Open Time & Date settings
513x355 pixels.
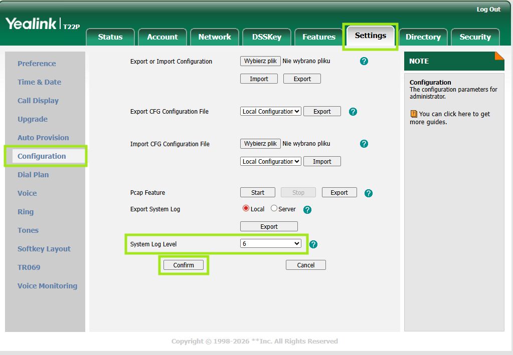point(39,82)
